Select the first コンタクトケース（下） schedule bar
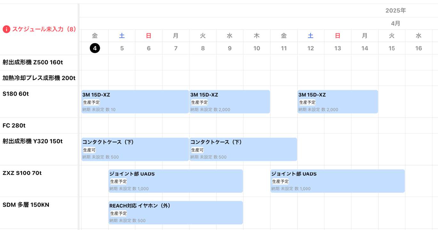Viewport: 438px width, 230px height. tap(135, 149)
